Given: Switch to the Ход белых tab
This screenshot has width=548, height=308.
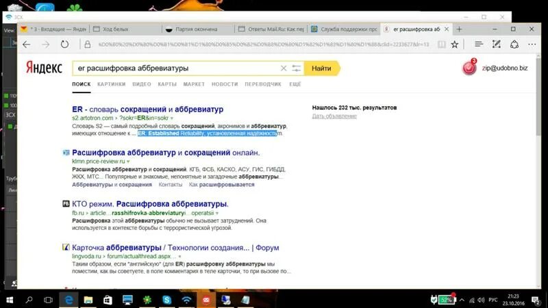Looking at the screenshot, I should click(126, 29).
